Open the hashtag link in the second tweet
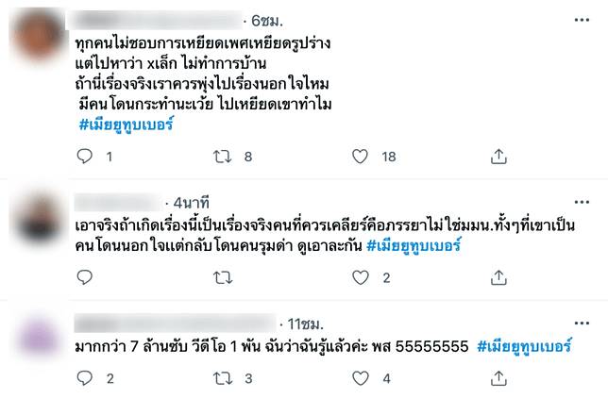The width and height of the screenshot is (608, 399). [x=416, y=246]
